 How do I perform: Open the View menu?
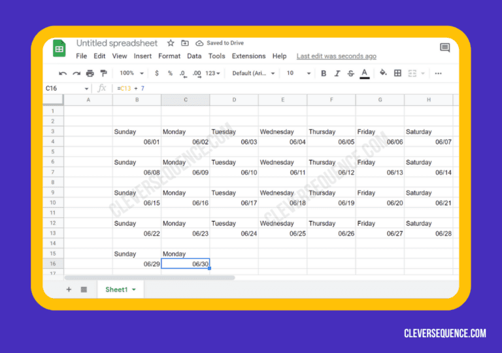tap(120, 56)
